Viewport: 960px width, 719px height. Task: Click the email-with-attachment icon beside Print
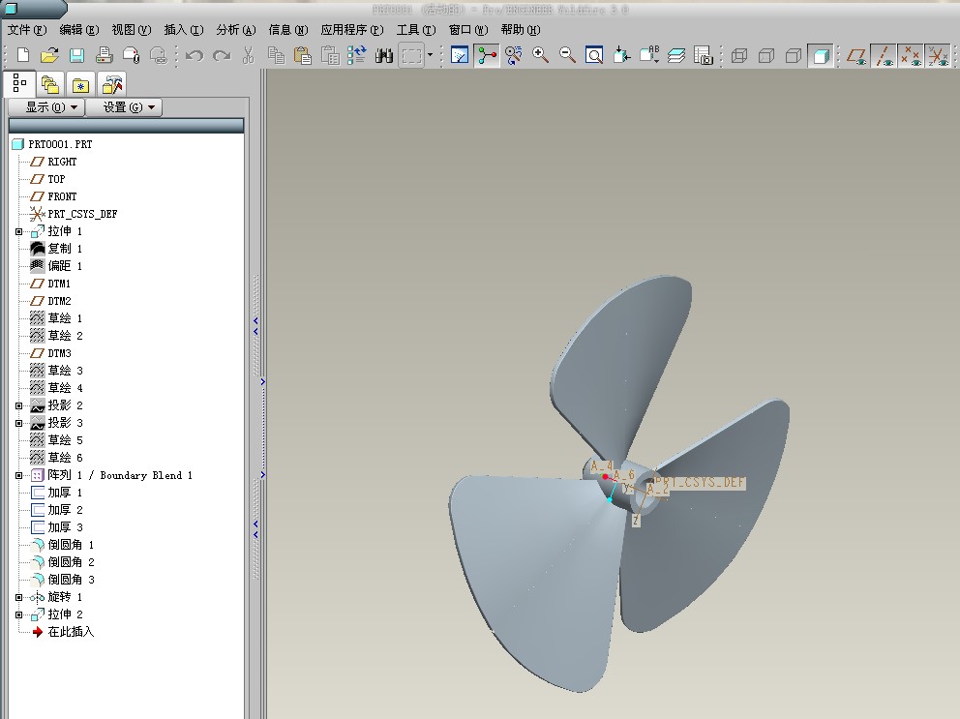click(131, 55)
